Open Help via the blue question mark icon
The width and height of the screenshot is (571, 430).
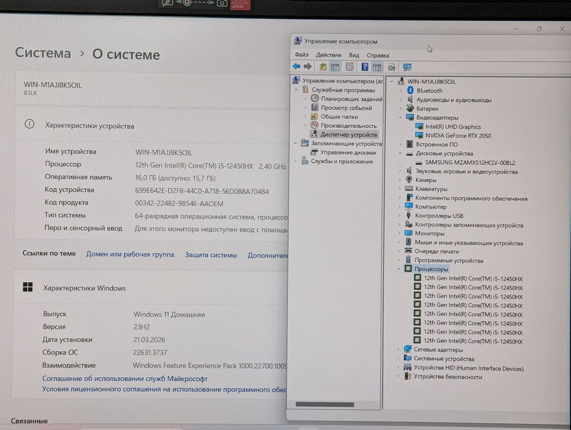pos(364,67)
